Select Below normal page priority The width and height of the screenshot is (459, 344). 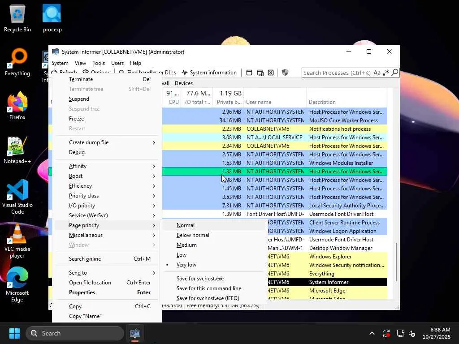214,235
